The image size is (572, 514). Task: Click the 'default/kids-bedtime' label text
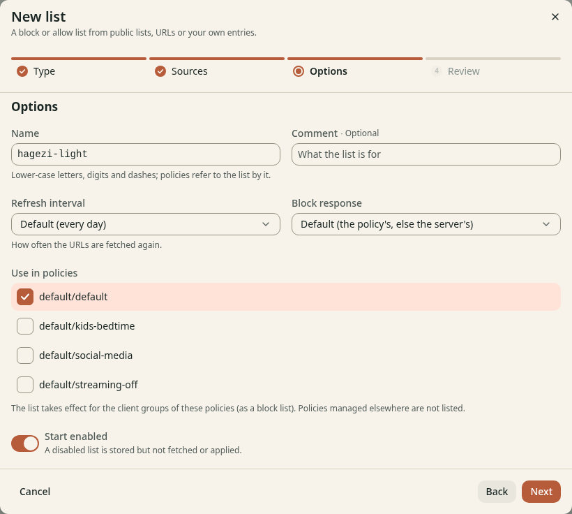click(86, 326)
